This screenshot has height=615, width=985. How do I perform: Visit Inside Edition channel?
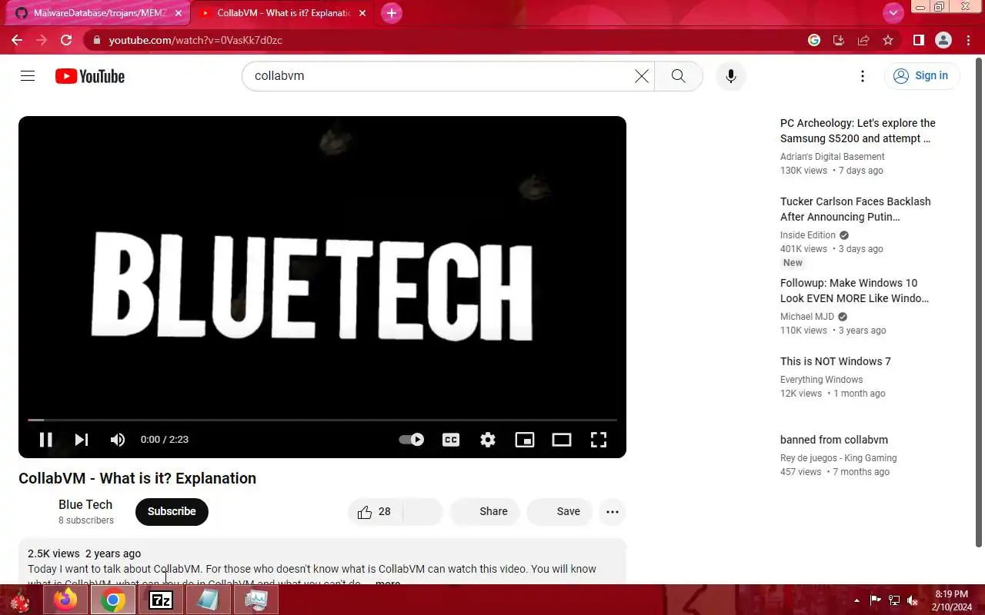pos(808,235)
